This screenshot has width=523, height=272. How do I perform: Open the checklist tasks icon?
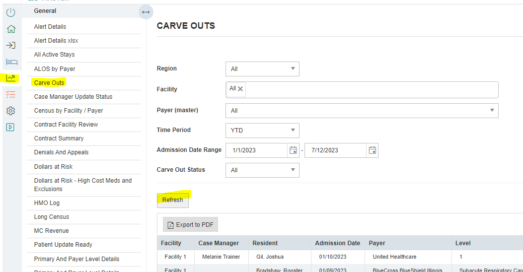tap(10, 94)
